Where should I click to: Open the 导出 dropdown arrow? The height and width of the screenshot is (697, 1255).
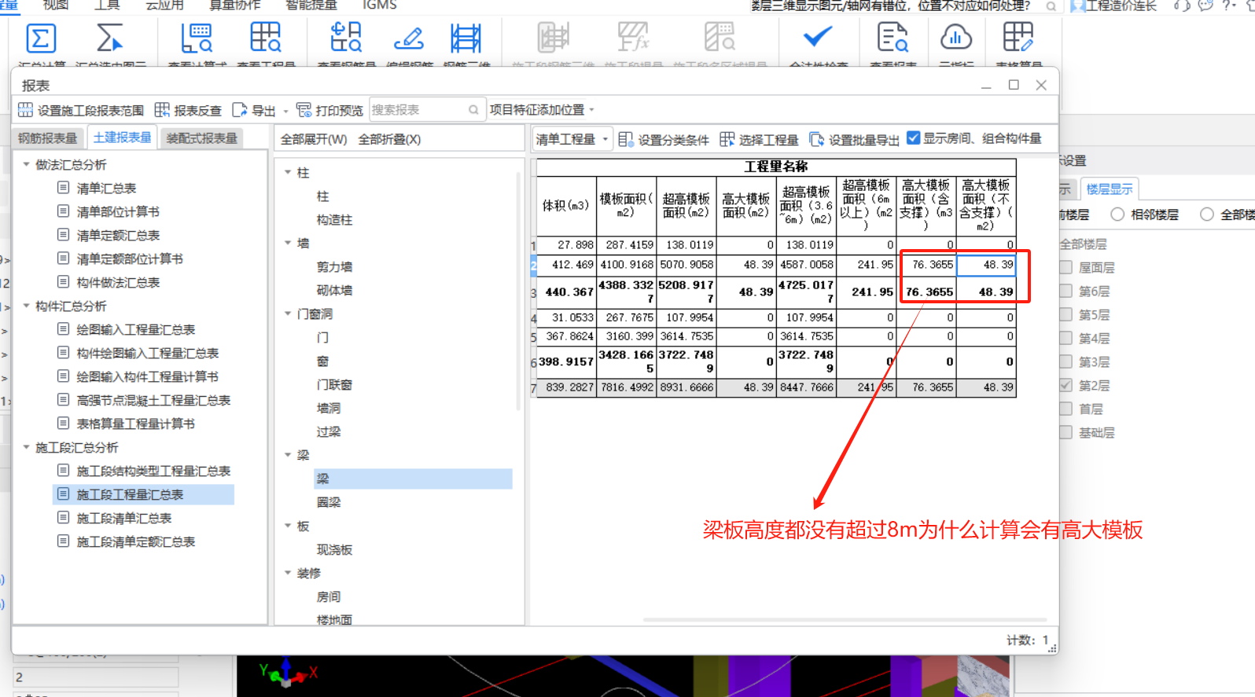point(286,111)
